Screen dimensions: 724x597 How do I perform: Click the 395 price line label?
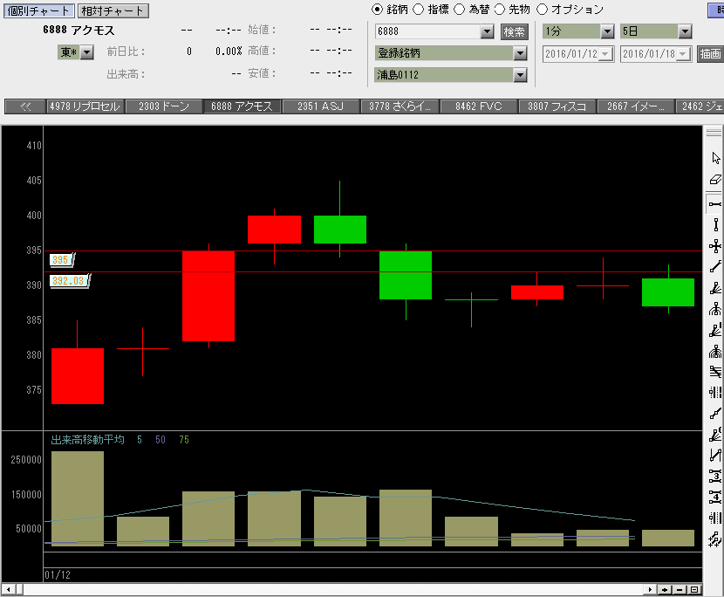coord(61,260)
